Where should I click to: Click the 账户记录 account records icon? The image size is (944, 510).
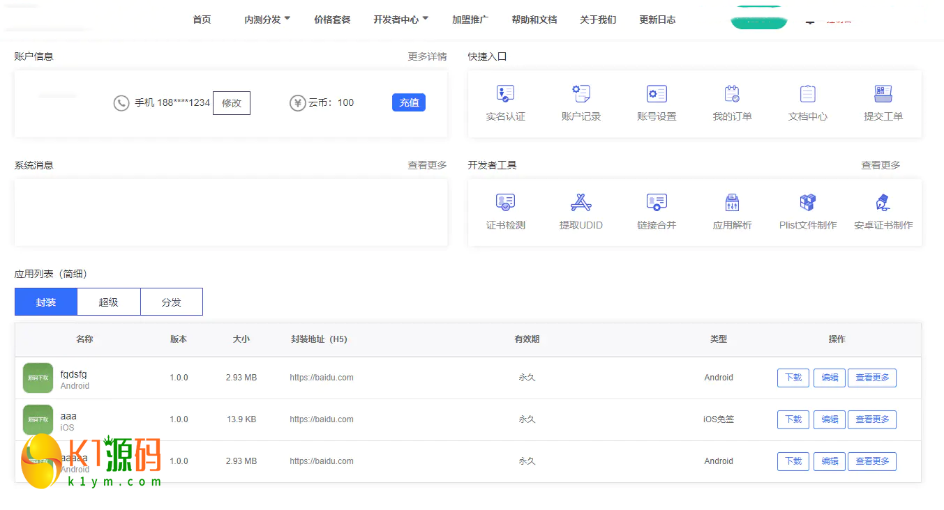[580, 94]
